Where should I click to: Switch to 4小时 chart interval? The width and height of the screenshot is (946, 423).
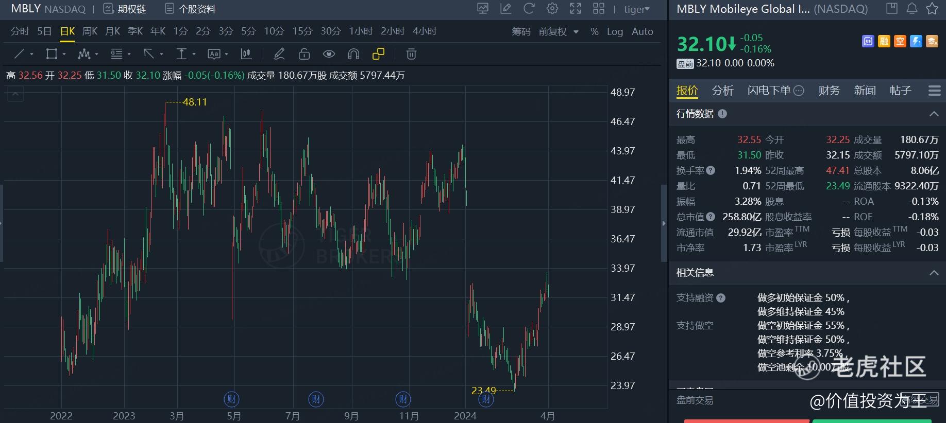[425, 31]
